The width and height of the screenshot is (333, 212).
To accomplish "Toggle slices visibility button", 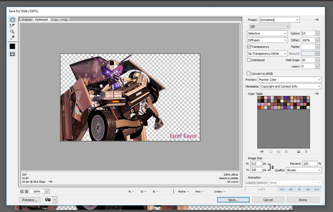I will click(12, 54).
